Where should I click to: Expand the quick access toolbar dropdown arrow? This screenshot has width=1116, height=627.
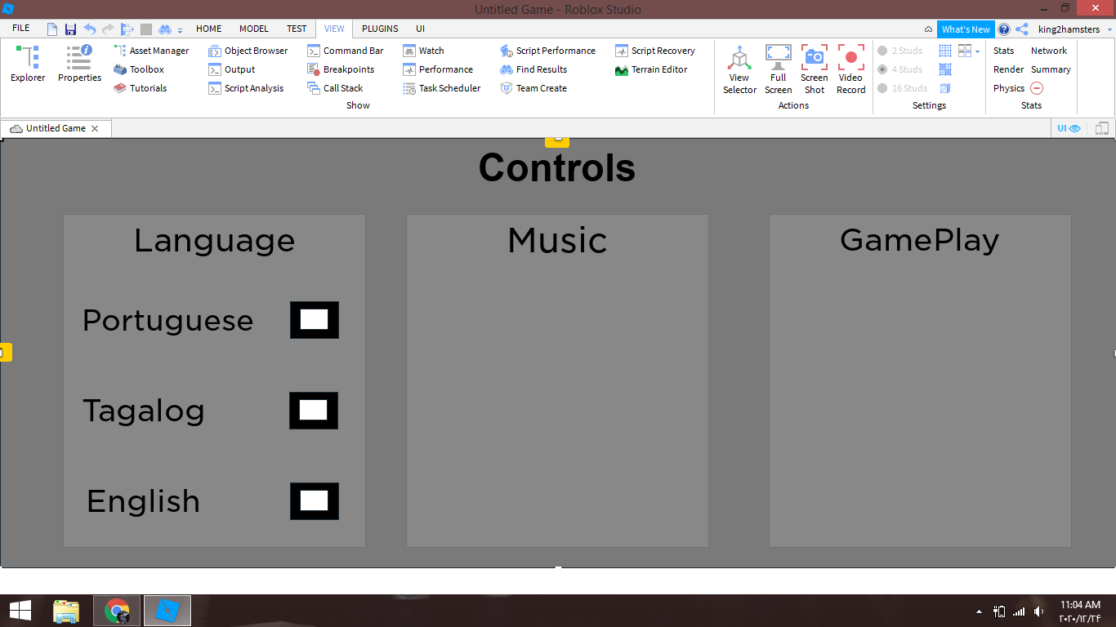pos(180,30)
